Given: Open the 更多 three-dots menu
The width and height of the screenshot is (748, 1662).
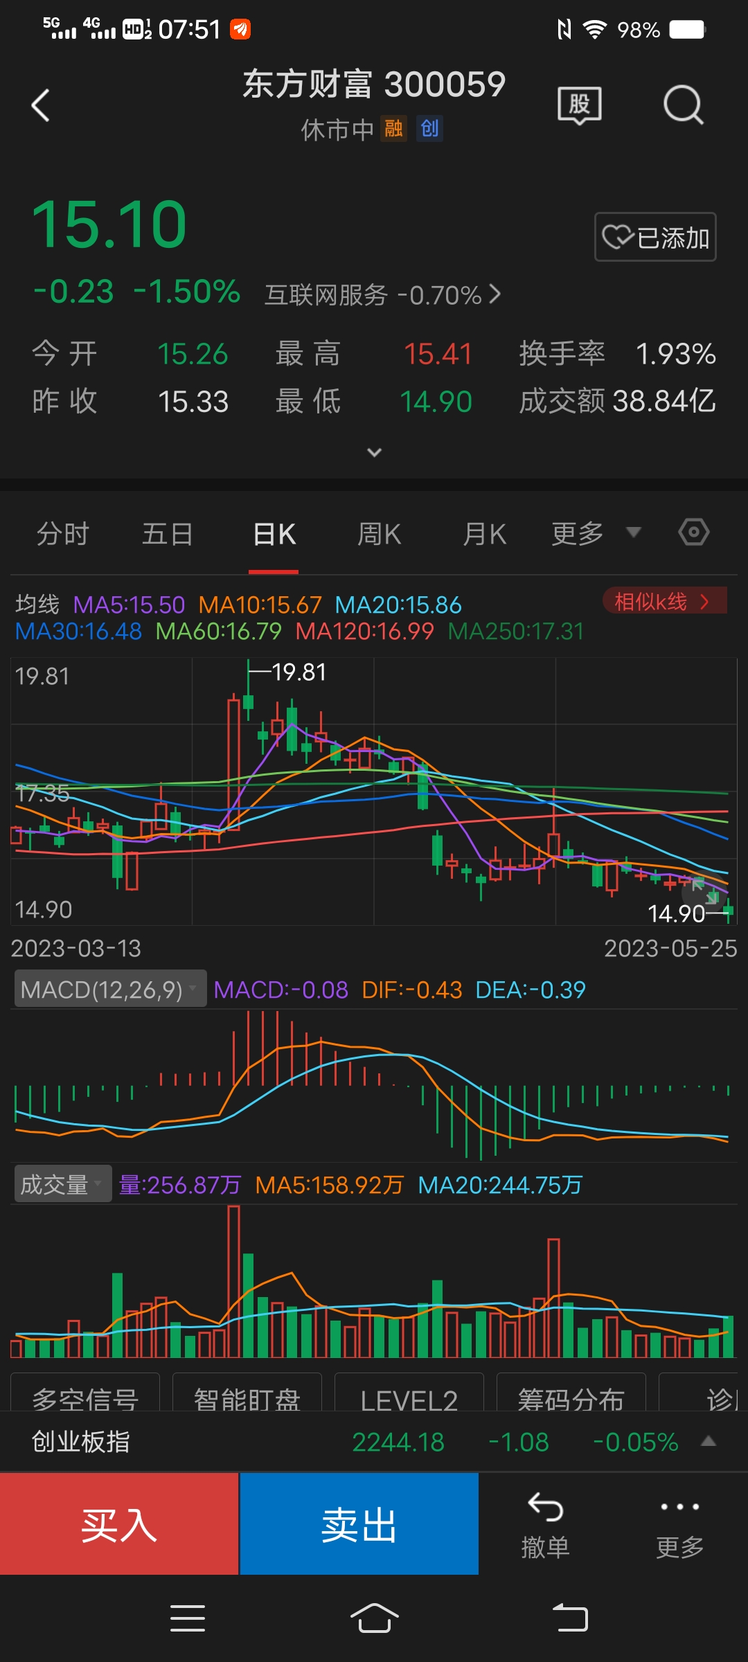Looking at the screenshot, I should tap(680, 1526).
